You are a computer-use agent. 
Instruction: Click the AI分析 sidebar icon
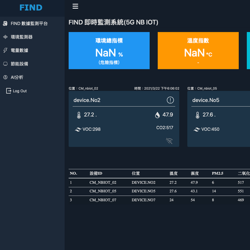coord(5,77)
